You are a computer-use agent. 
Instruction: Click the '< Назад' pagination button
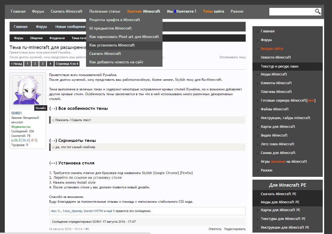17,64
